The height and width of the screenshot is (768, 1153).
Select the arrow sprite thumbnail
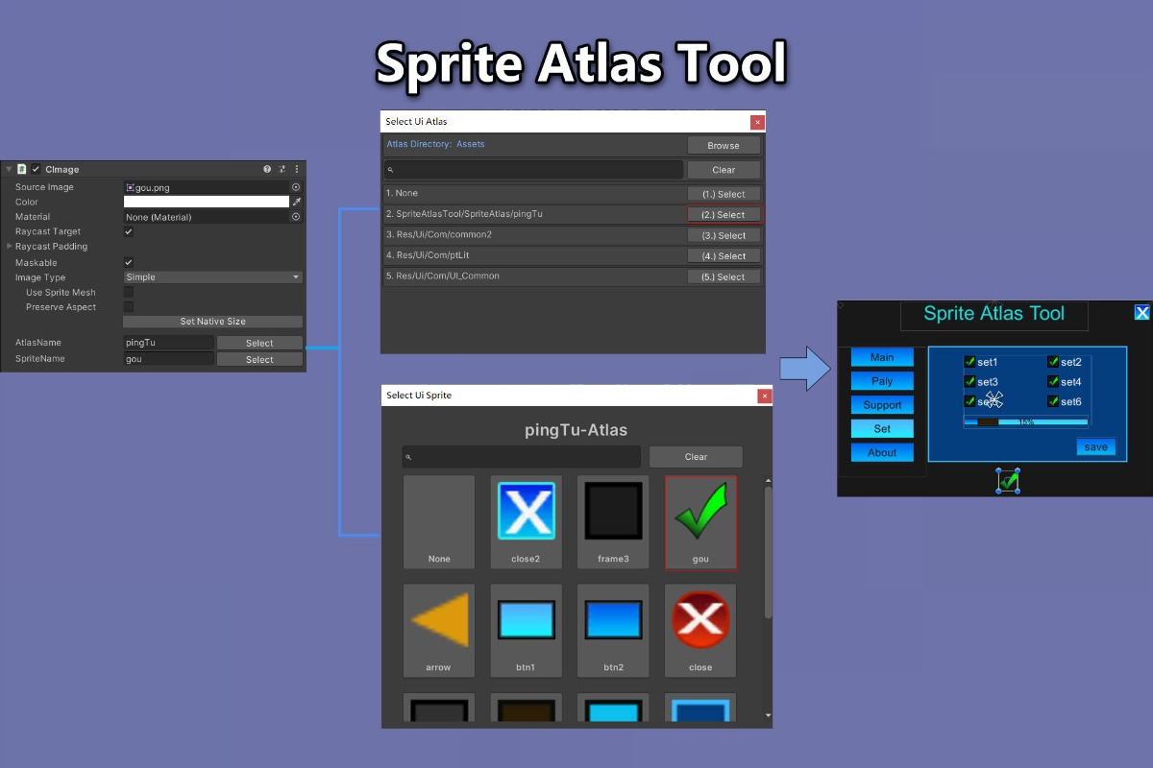coord(439,631)
